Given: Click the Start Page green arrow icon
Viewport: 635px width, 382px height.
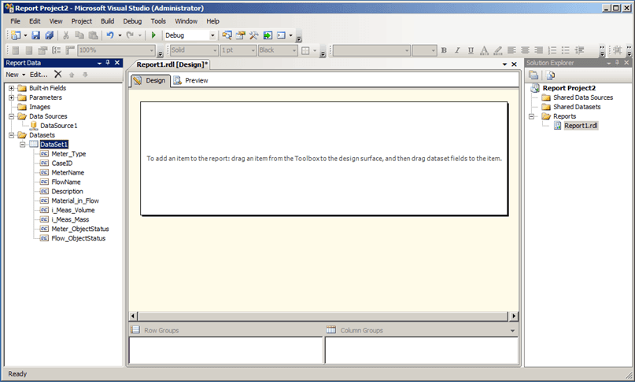Looking at the screenshot, I should [x=268, y=35].
